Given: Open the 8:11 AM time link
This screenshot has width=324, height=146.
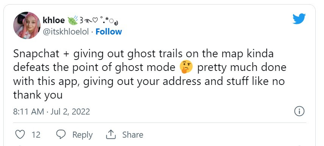Looking at the screenshot, I should point(28,111).
